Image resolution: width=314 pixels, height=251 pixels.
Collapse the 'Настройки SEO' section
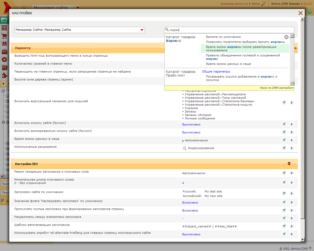(289, 164)
